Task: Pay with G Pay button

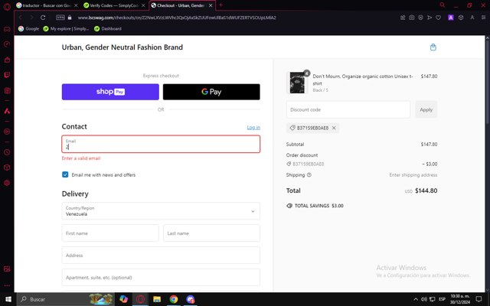Action: coord(211,92)
